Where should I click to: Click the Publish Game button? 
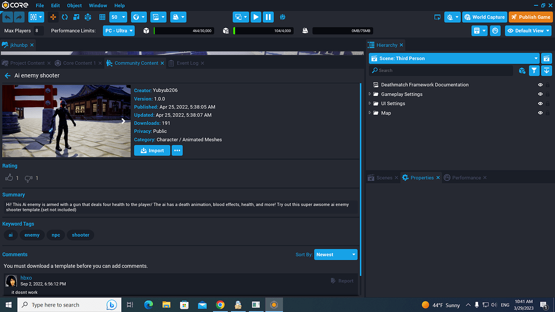530,17
